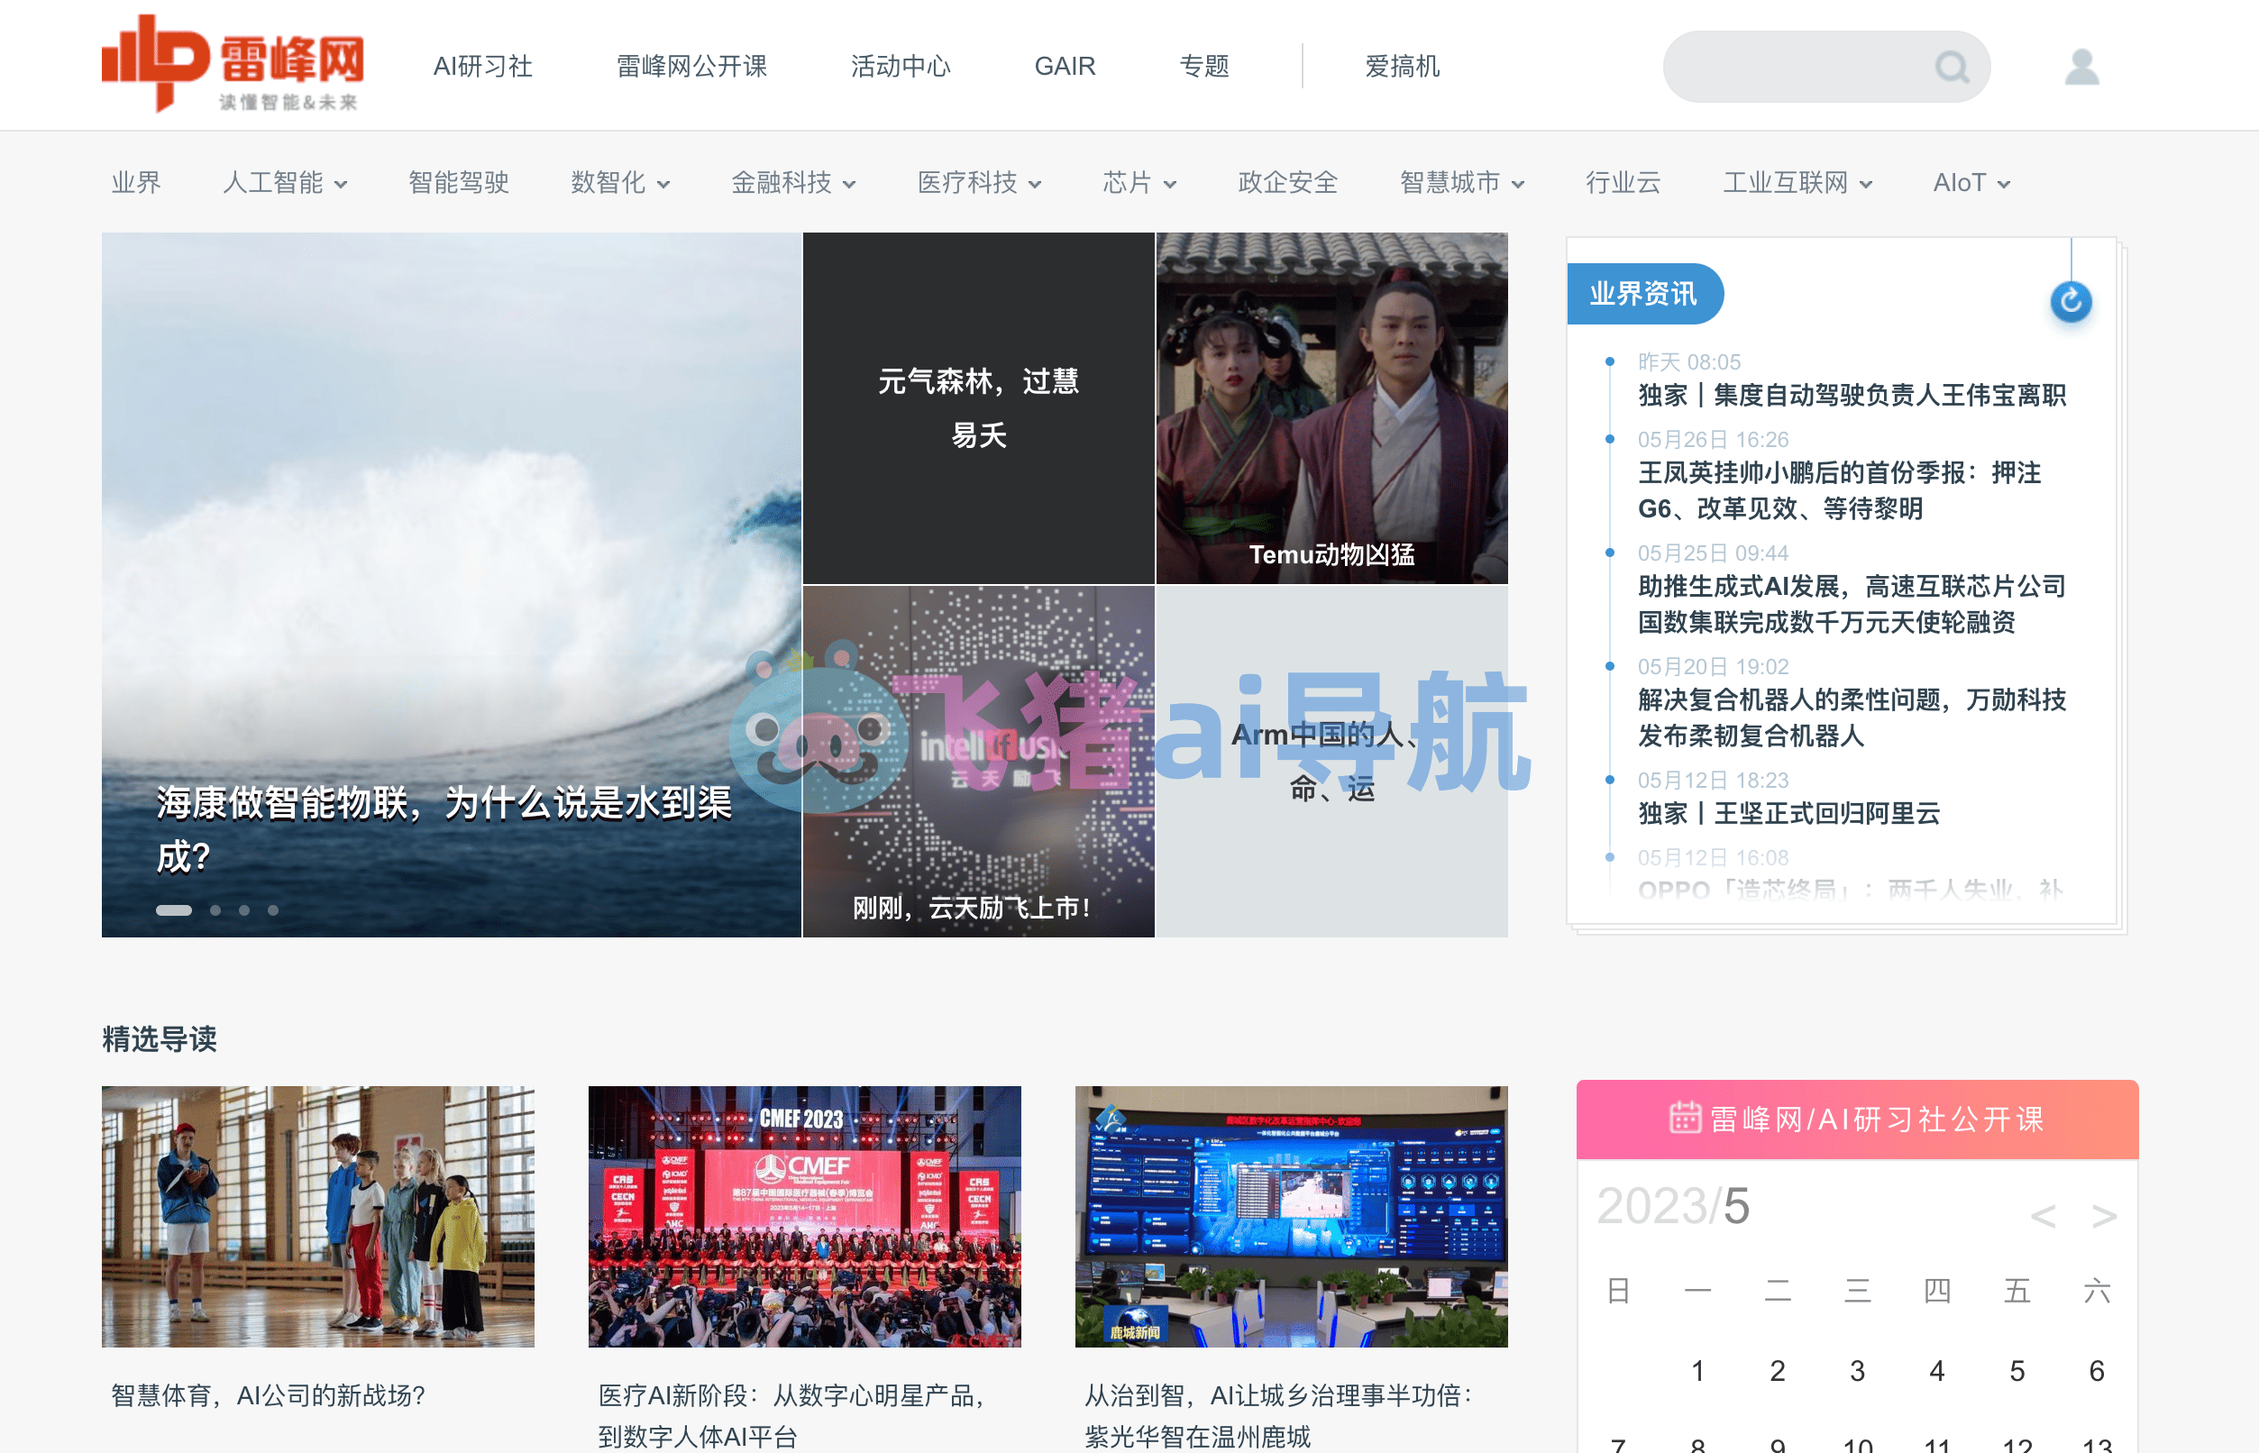Select the third carousel indicator dot

[x=244, y=910]
